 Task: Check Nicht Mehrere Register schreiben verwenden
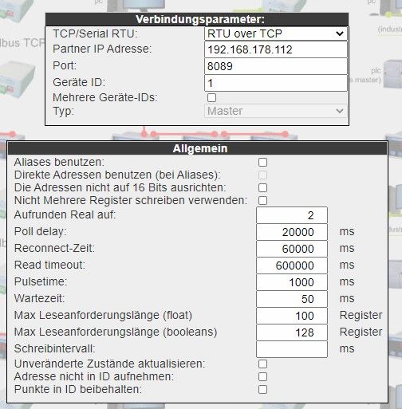tap(262, 201)
